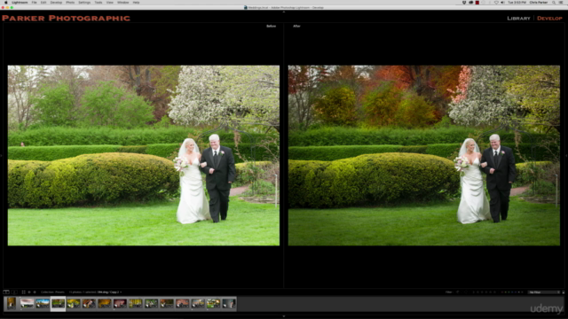Go back to previous photo source
The height and width of the screenshot is (319, 568).
coord(29,292)
